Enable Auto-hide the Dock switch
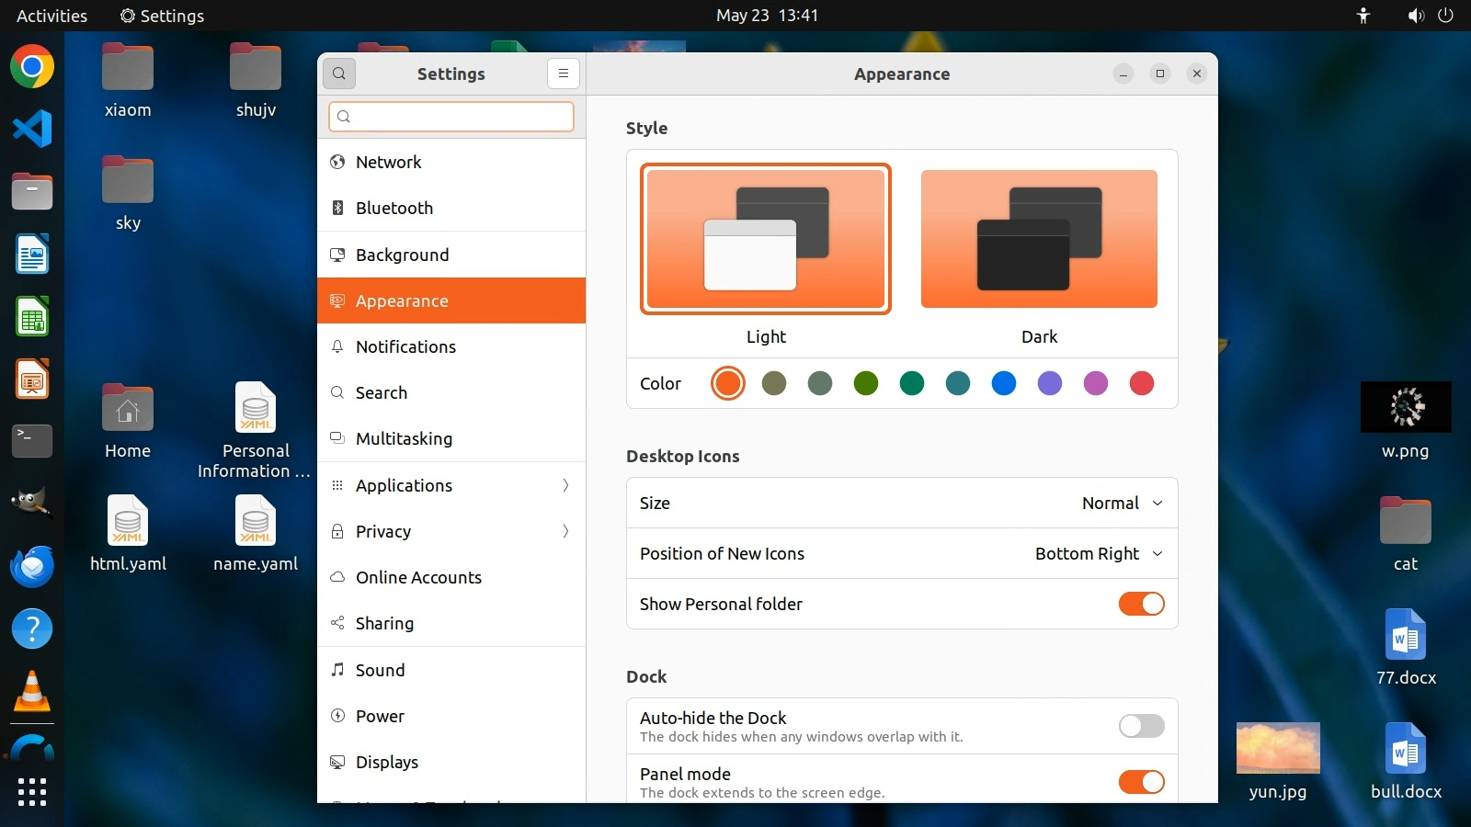This screenshot has width=1471, height=827. pyautogui.click(x=1141, y=726)
